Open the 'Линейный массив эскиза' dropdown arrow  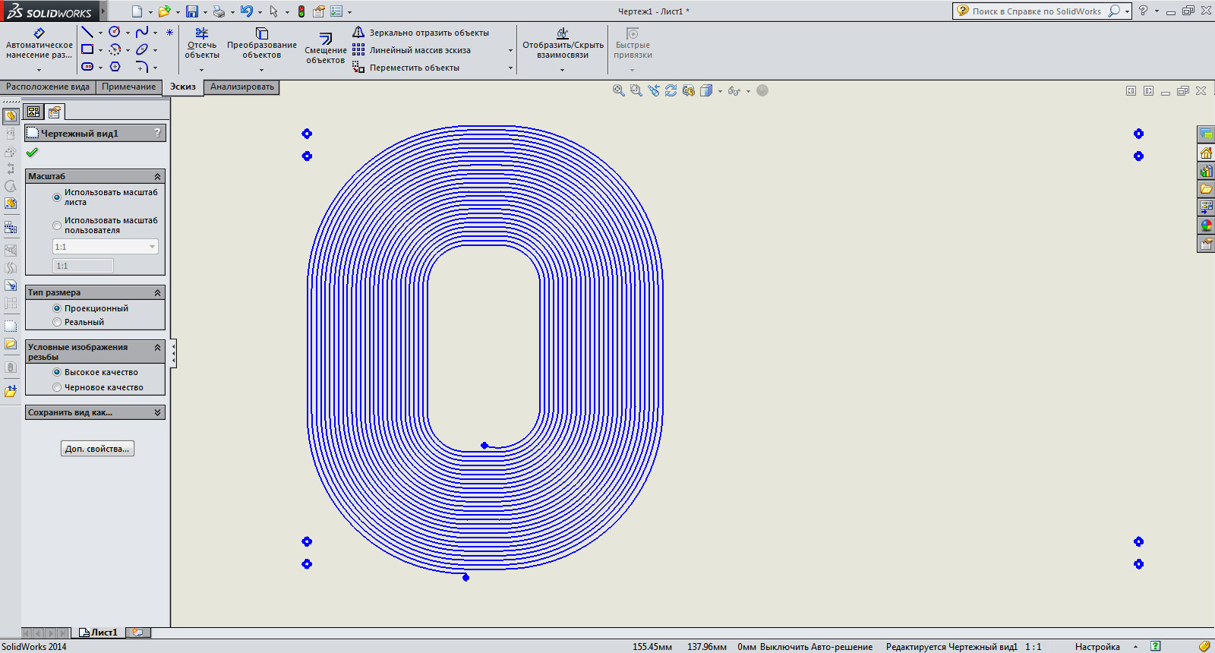[x=510, y=51]
